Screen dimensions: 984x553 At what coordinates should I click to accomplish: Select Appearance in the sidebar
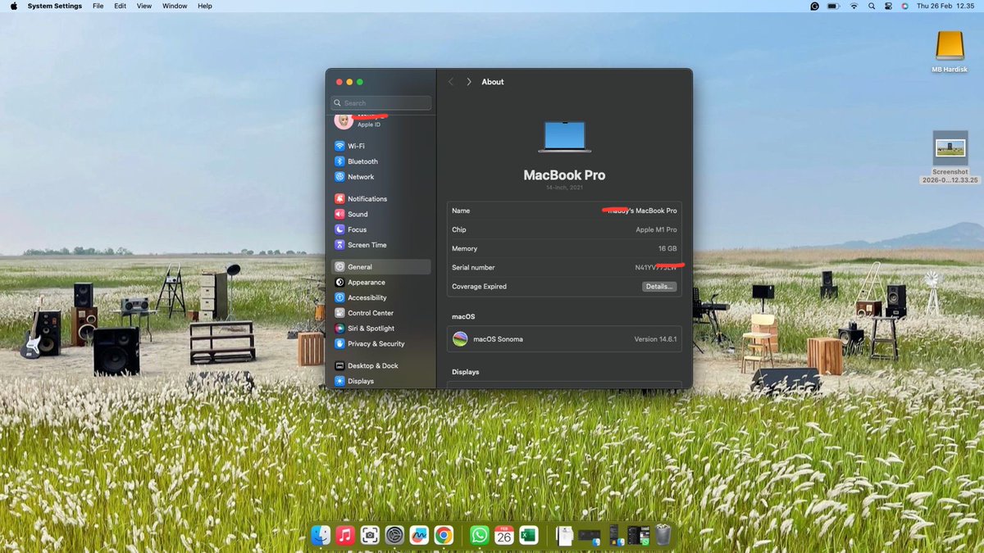click(x=380, y=283)
